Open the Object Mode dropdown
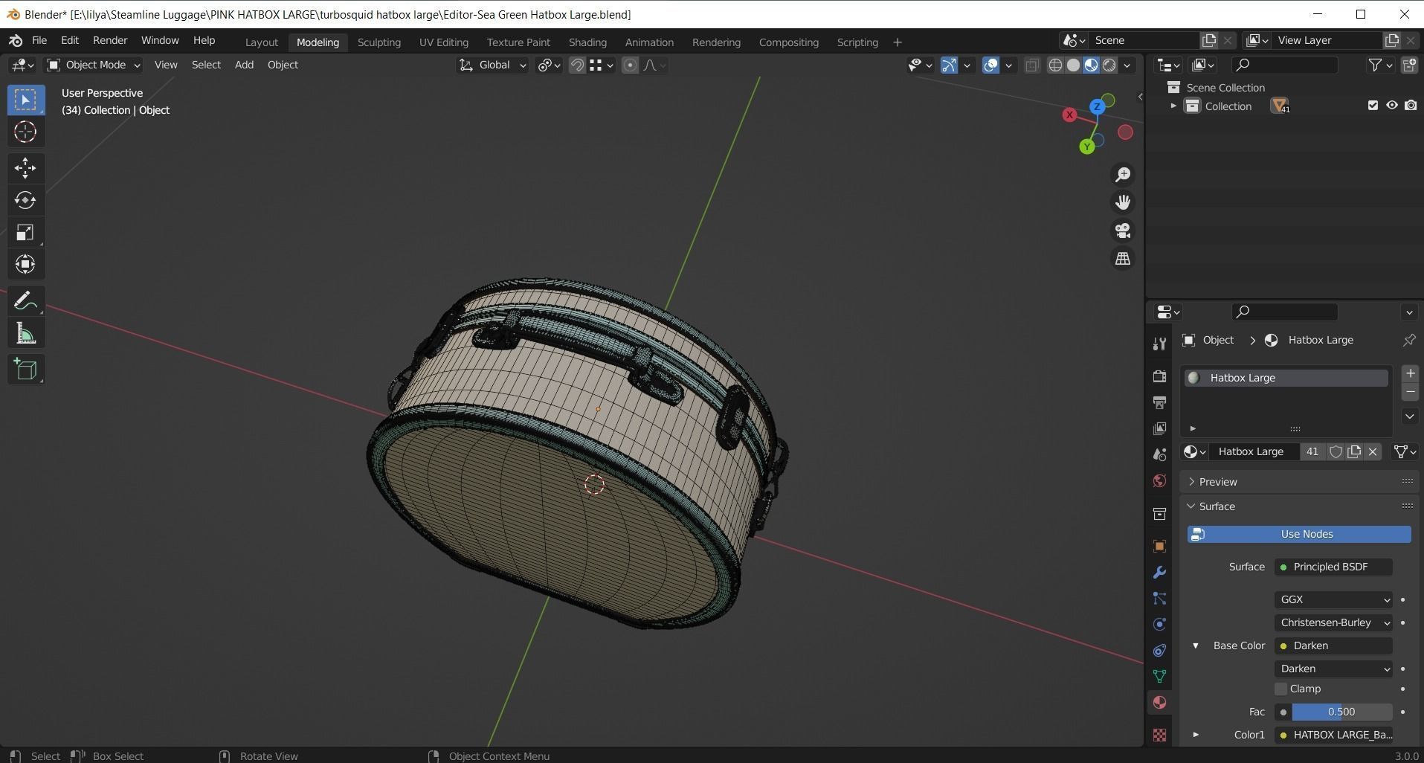Image resolution: width=1424 pixels, height=763 pixels. click(94, 65)
